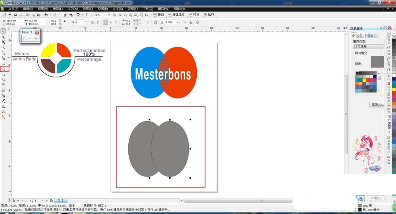Open the outline width dropdown (.2 mm)
396x214 pixels.
pos(177,22)
